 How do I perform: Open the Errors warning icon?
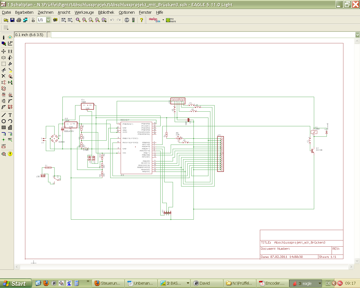10,154
